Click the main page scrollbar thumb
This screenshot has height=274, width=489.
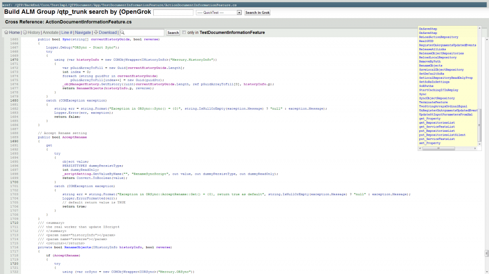tap(487, 253)
